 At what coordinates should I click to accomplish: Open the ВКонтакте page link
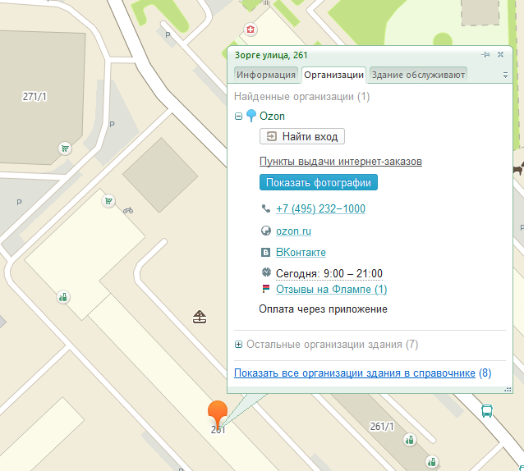pos(301,253)
